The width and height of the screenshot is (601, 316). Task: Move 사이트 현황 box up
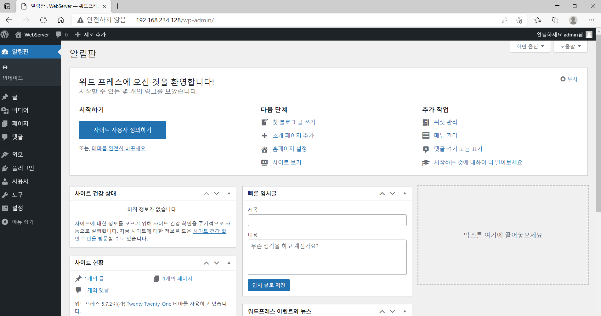pyautogui.click(x=207, y=263)
